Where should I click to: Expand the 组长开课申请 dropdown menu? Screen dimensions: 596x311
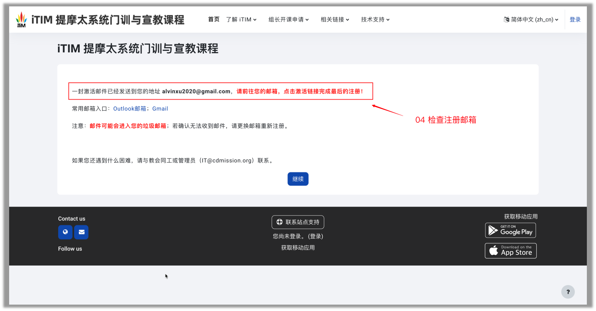tap(289, 19)
